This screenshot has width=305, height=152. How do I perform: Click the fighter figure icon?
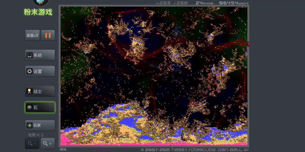(x=30, y=91)
